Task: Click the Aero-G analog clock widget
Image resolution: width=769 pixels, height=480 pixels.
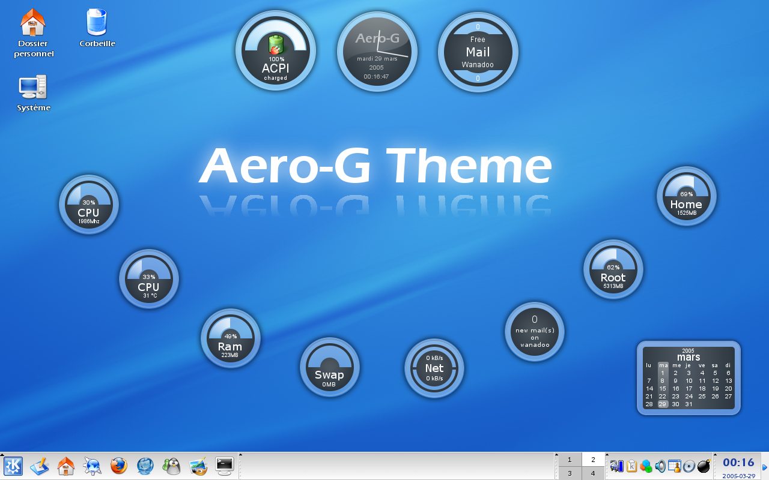Action: coord(377,52)
